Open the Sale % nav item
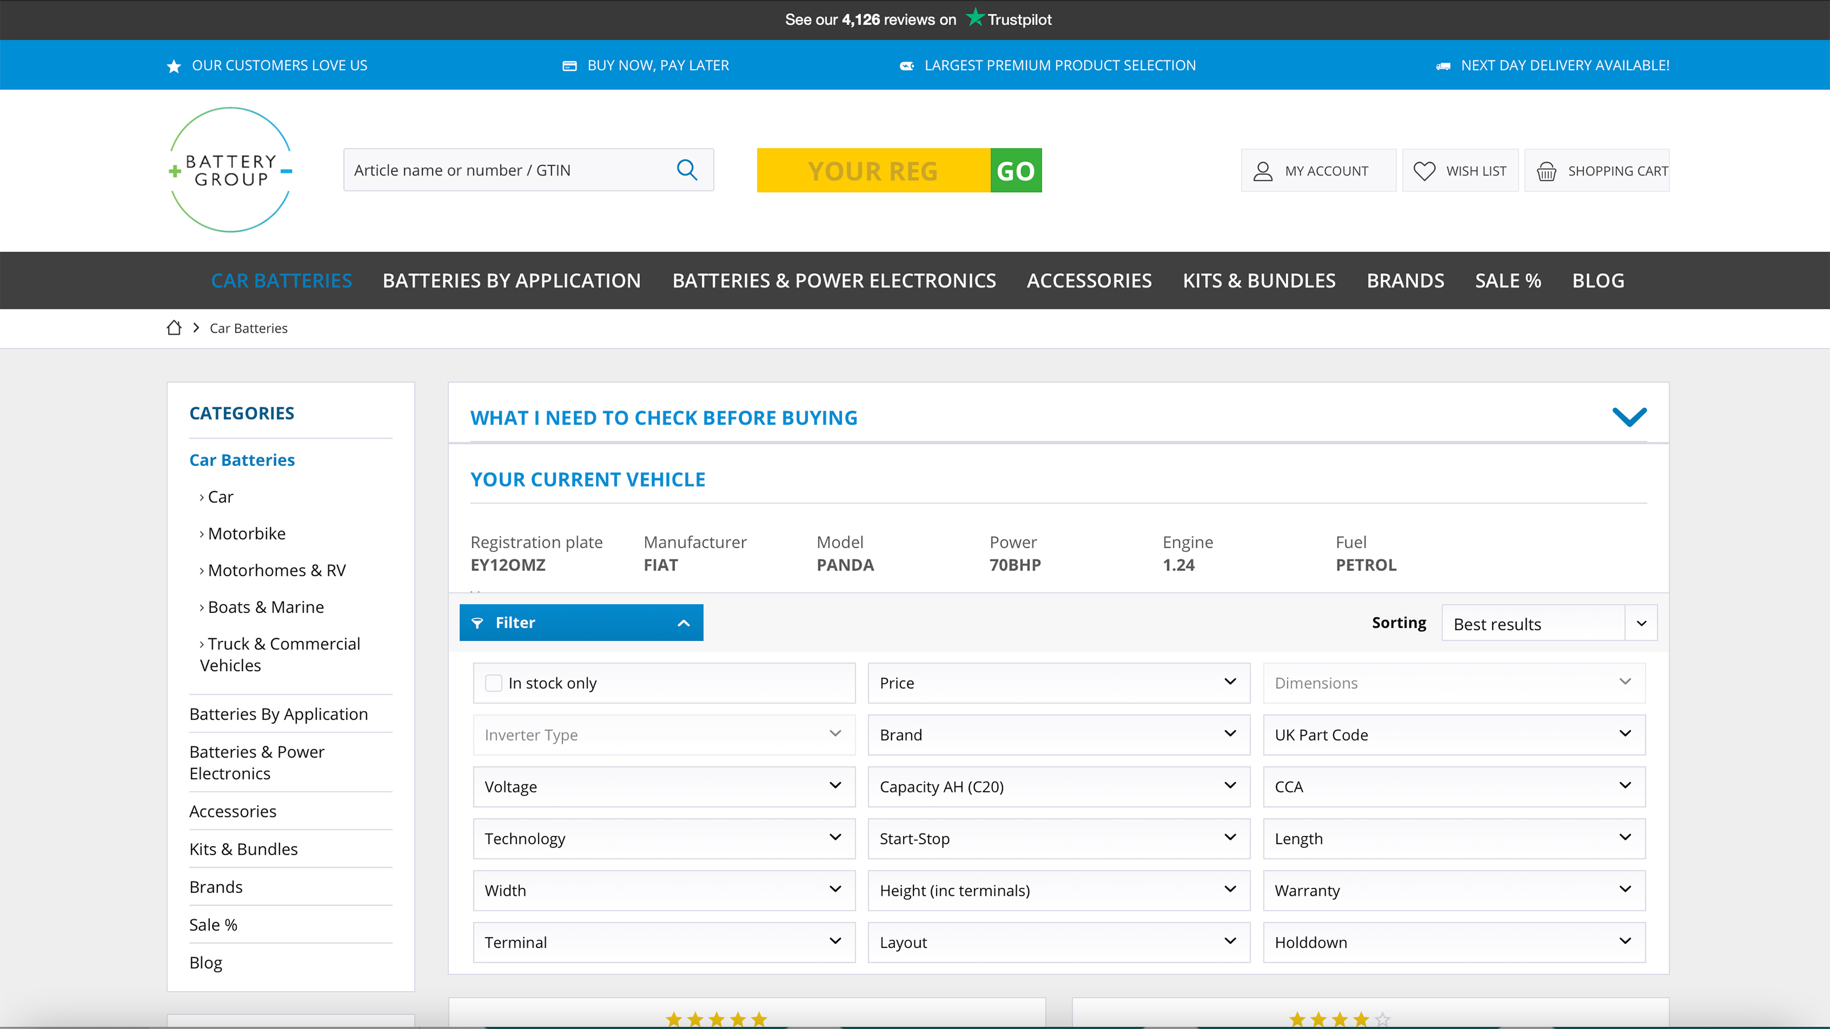 coord(1507,281)
